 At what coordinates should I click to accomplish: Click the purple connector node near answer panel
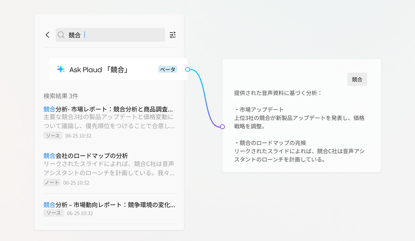click(222, 126)
